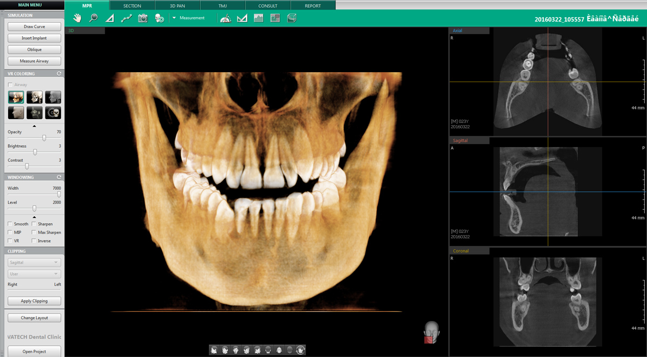This screenshot has height=357, width=647.
Task: Open the Sagittal clipping plane dropdown
Action: 33,262
